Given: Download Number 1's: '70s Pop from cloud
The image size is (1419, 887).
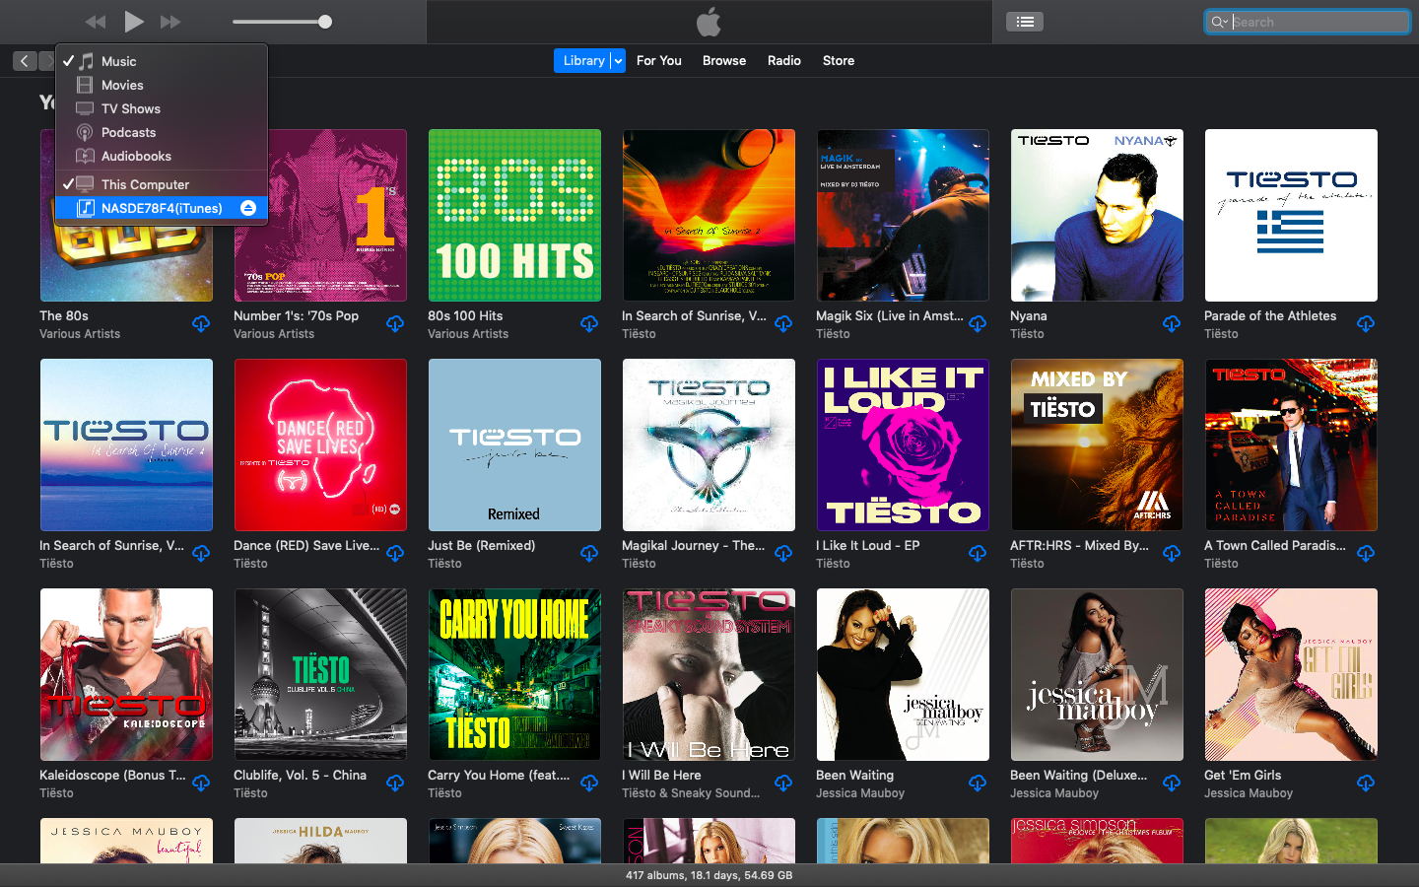Looking at the screenshot, I should tap(395, 323).
